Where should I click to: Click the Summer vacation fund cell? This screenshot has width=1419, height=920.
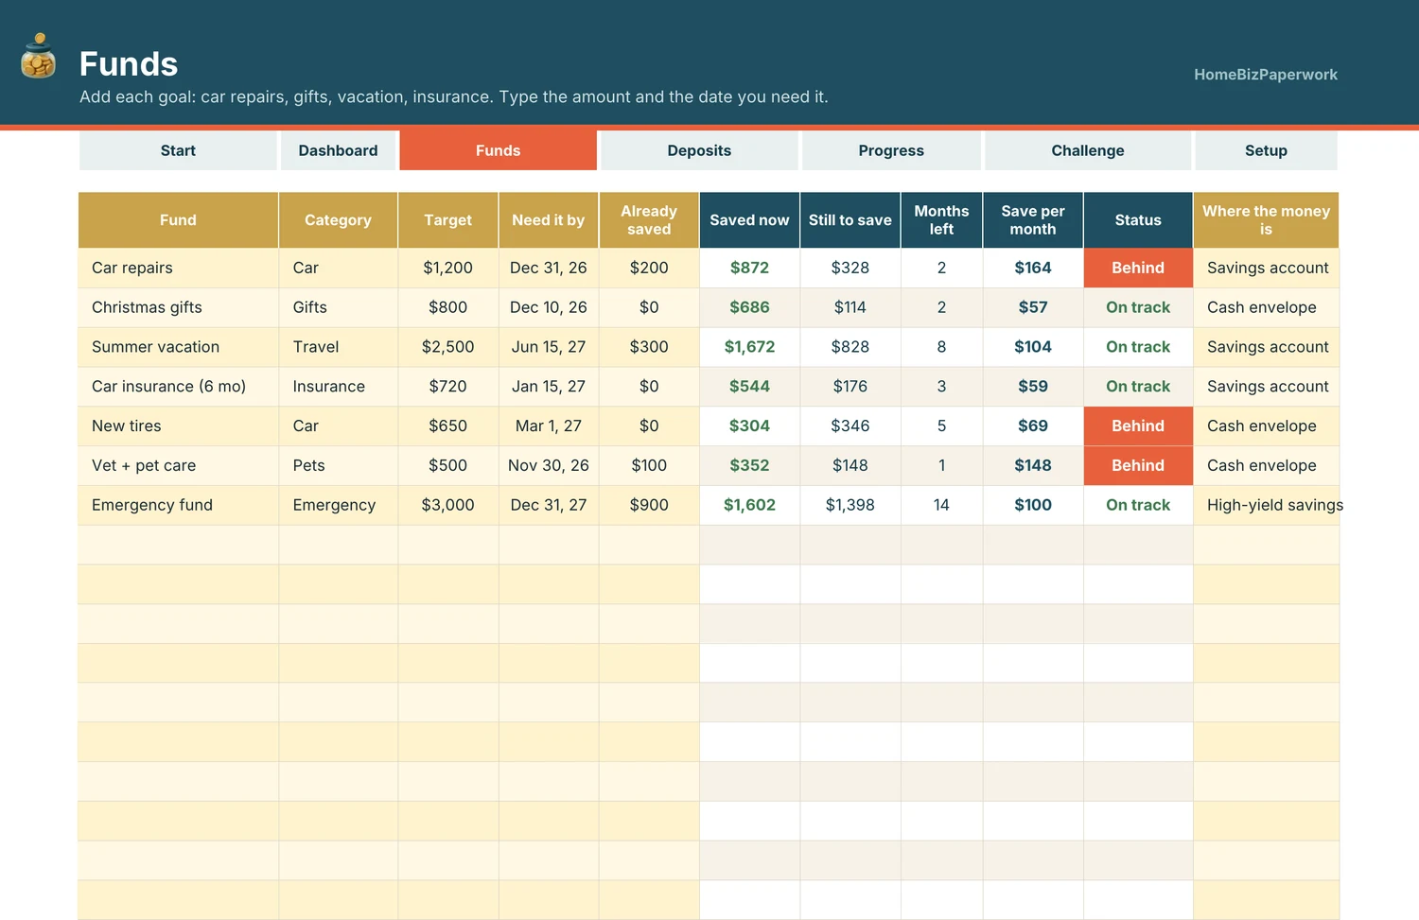click(x=178, y=347)
